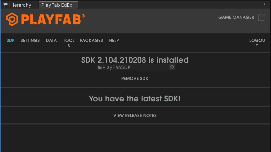The image size is (271, 152).
Task: Select the PlayFab EdEx tab
Action: (57, 5)
